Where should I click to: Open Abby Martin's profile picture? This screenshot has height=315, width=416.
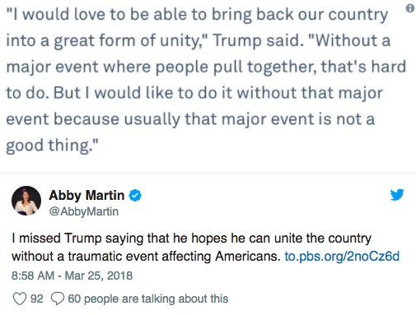point(26,201)
